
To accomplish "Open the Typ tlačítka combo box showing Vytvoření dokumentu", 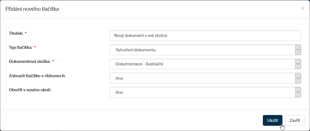I will click(x=202, y=50).
